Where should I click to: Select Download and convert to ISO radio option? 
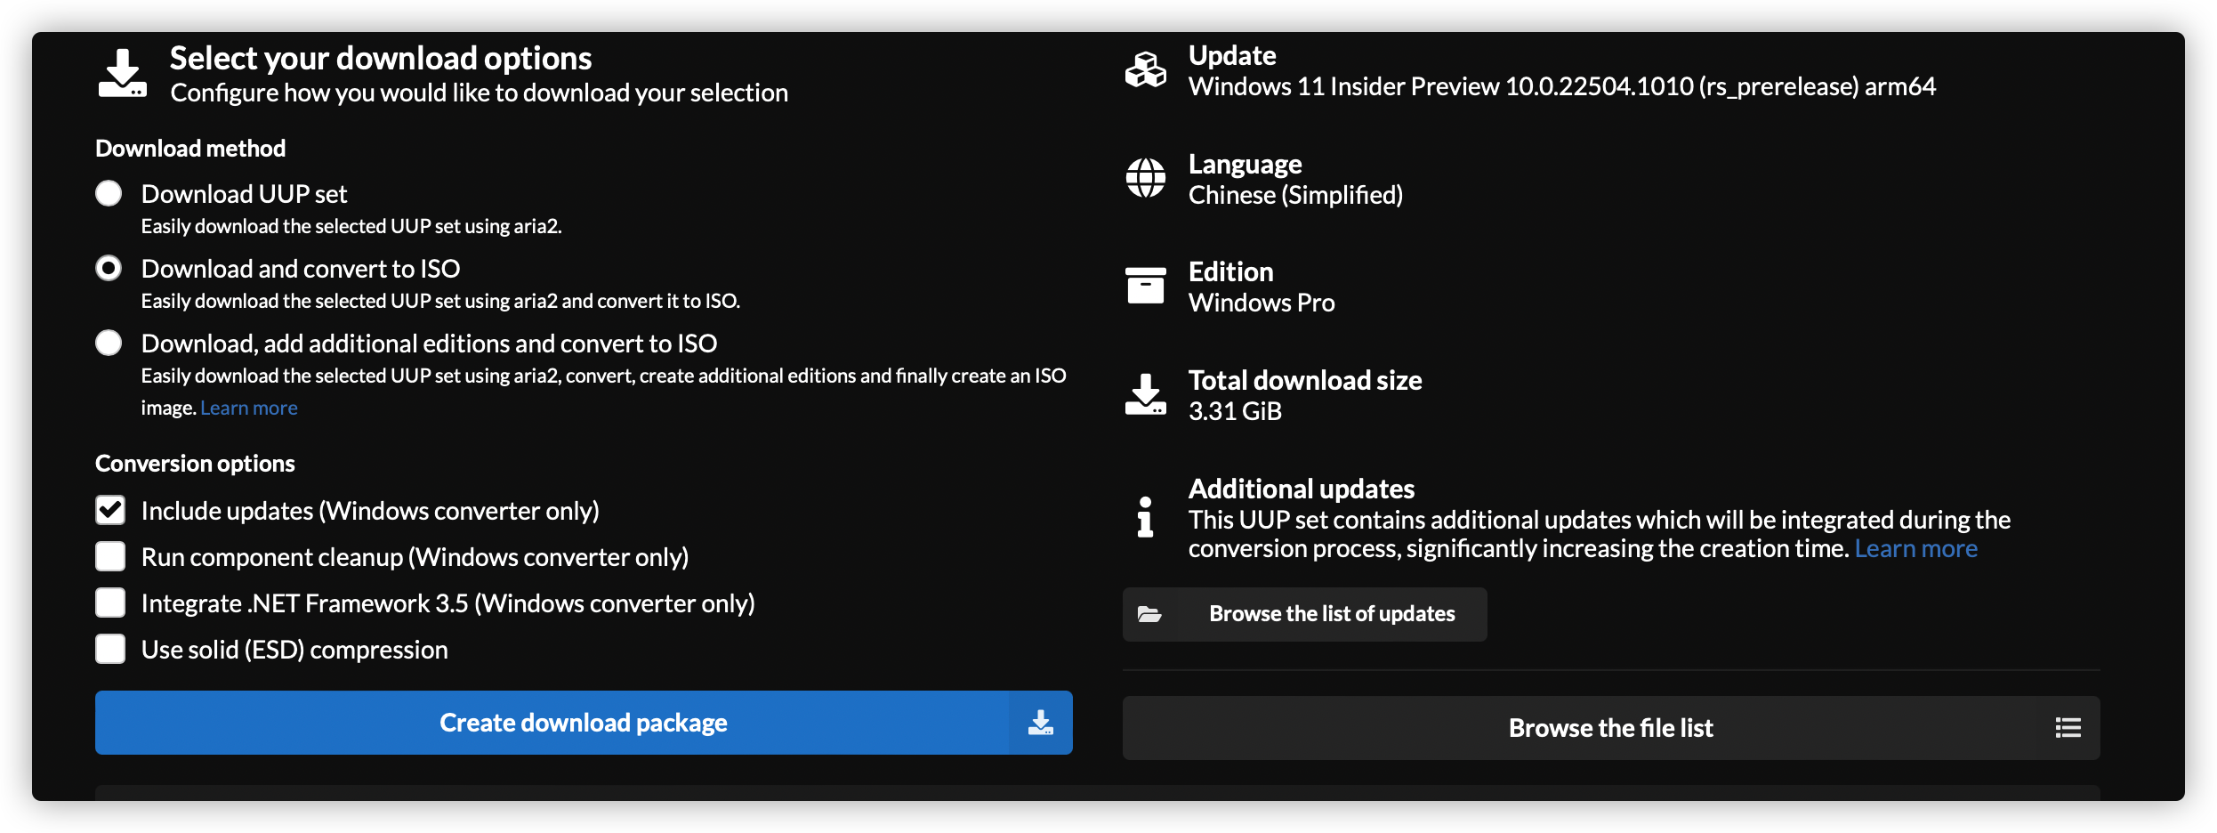[109, 269]
